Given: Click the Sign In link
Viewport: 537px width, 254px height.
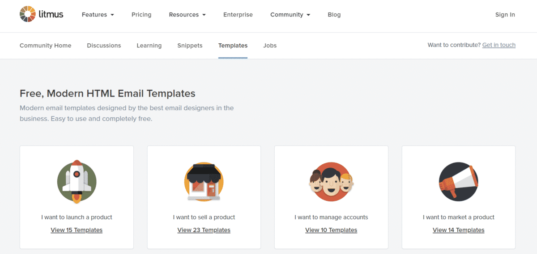Looking at the screenshot, I should (x=505, y=15).
